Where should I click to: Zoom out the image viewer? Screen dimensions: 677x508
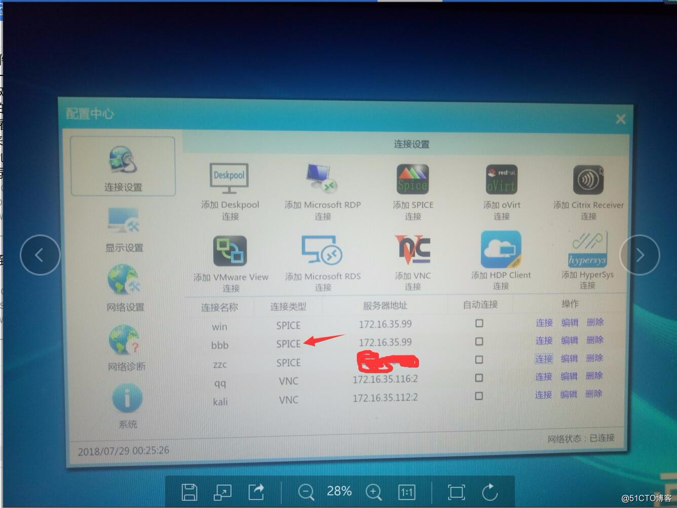pos(306,492)
